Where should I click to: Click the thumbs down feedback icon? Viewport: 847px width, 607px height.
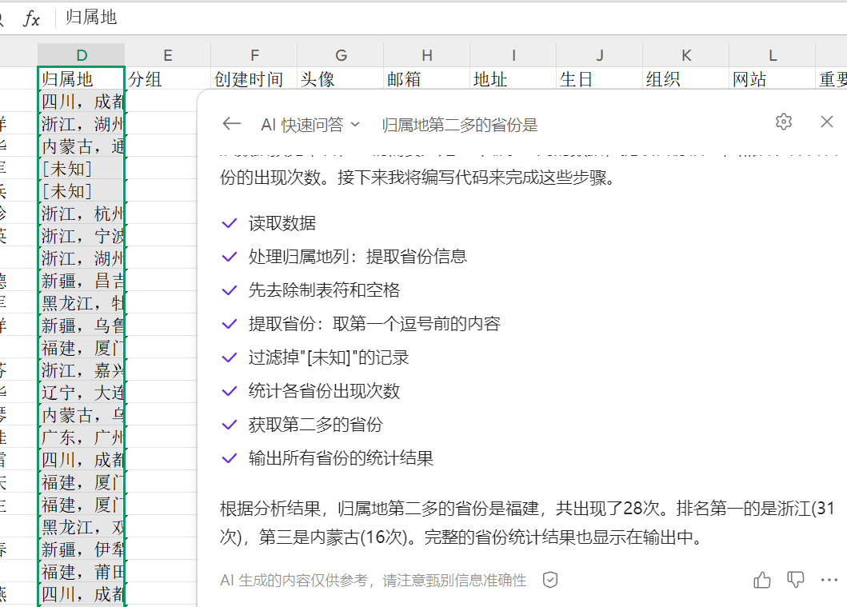[x=796, y=580]
